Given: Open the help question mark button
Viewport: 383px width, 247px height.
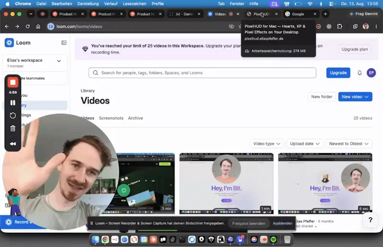Looking at the screenshot, I should tap(370, 220).
